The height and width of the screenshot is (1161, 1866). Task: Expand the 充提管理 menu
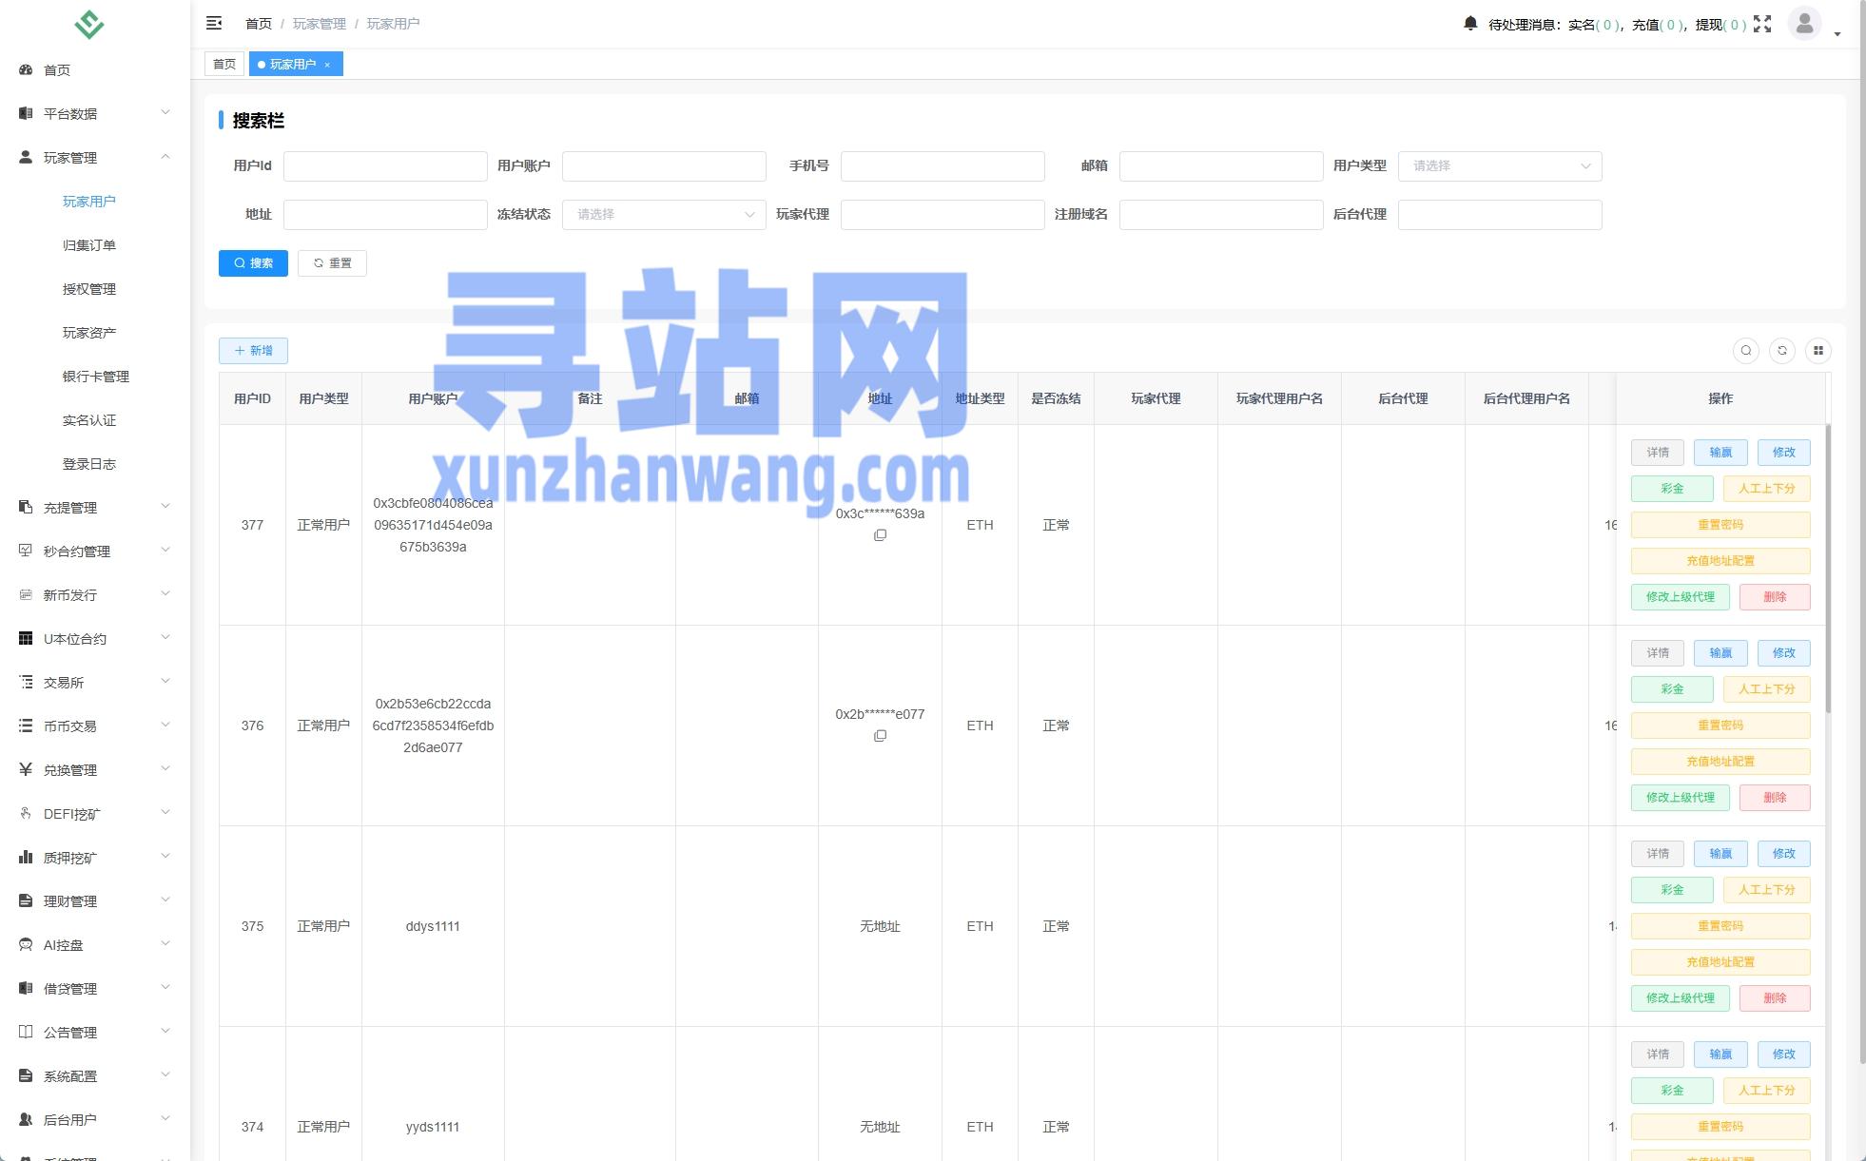95,508
